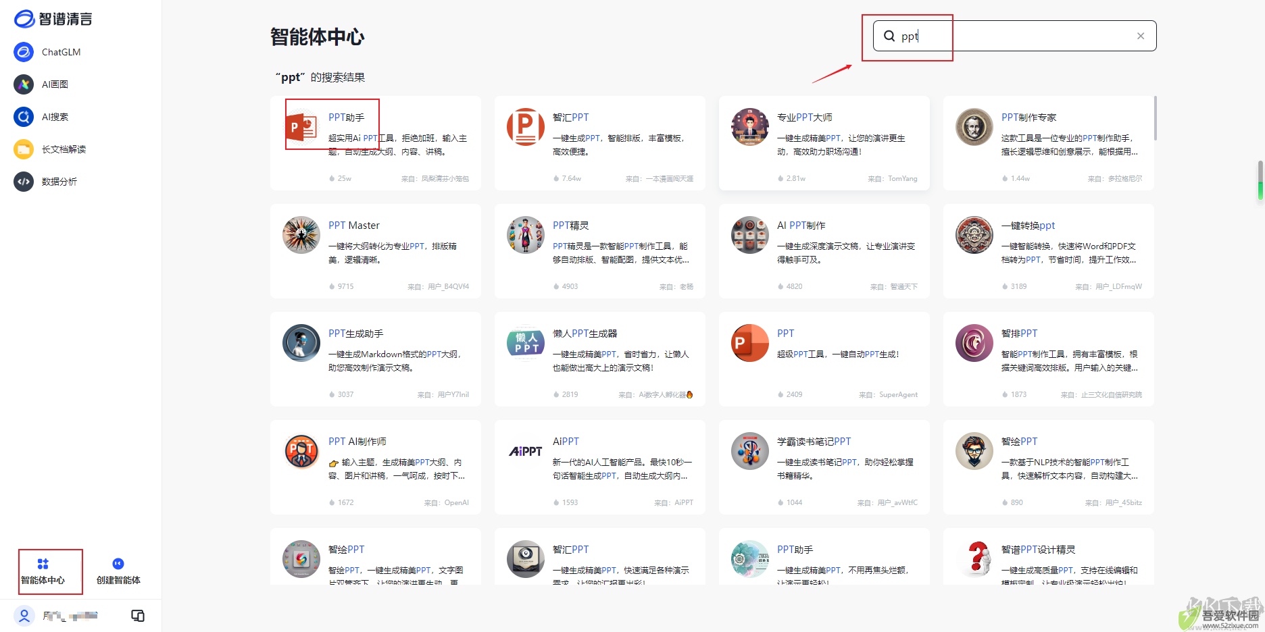Click the results list scrollbar
The image size is (1265, 632).
(x=1156, y=119)
